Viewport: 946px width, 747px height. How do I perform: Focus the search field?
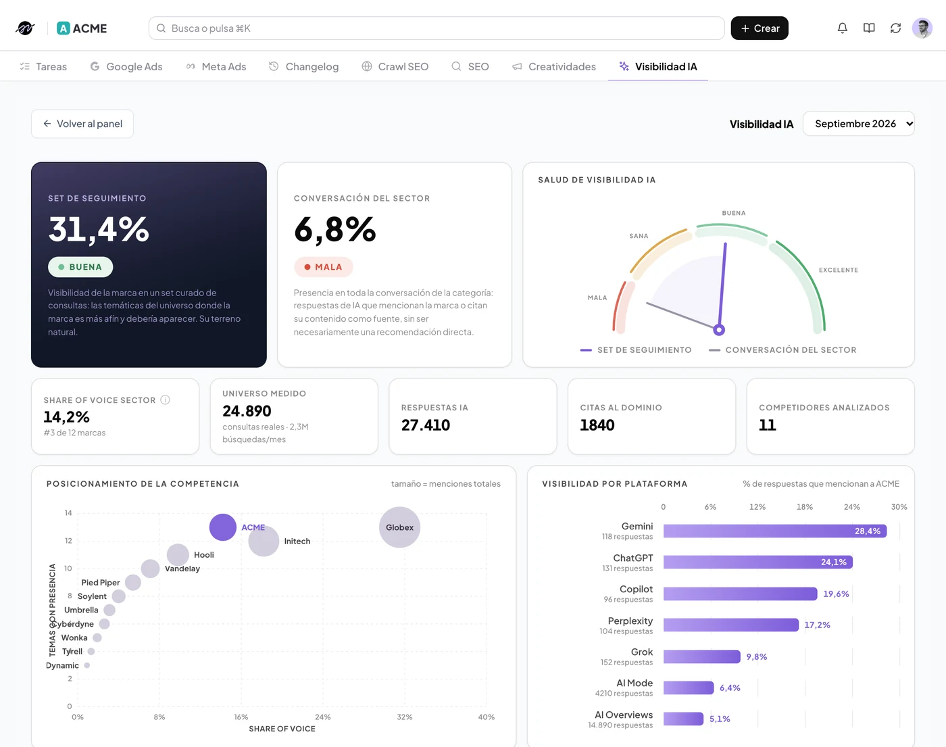point(437,28)
